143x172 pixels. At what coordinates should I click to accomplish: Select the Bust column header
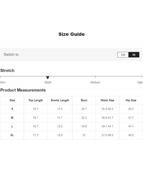click(84, 100)
